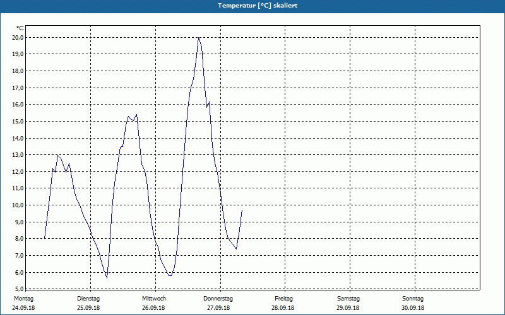Viewport: 505px width, 315px height.
Task: Click the Freitag day label
Action: [283, 299]
